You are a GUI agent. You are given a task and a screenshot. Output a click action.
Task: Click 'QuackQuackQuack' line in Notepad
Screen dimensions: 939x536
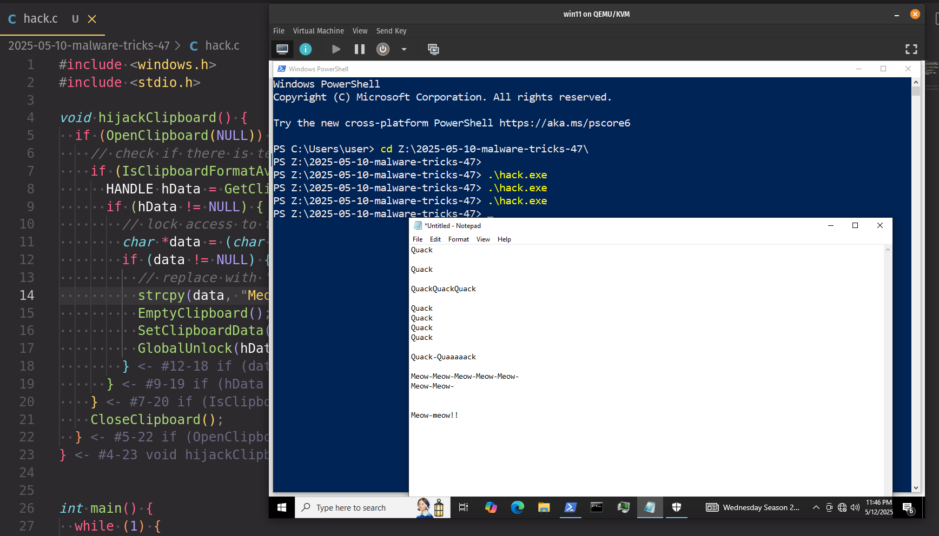[444, 289]
